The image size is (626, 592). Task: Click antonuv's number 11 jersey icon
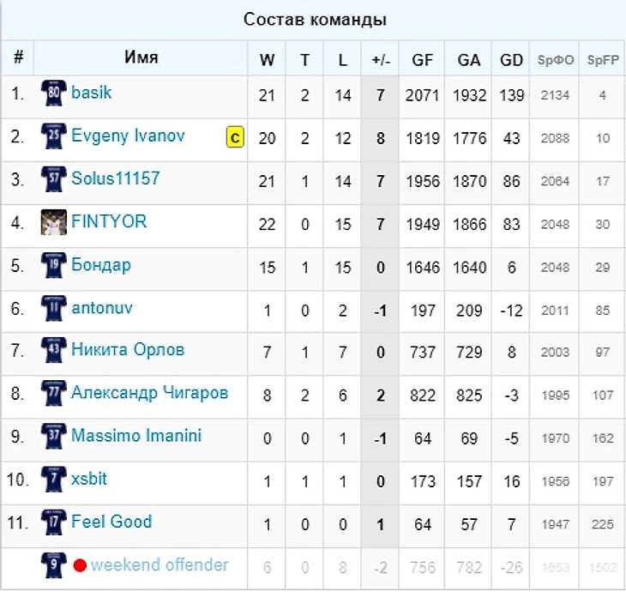point(53,308)
